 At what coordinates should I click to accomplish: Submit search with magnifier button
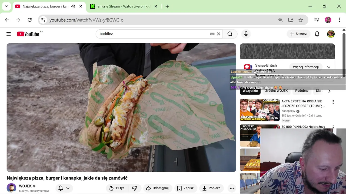point(230,34)
